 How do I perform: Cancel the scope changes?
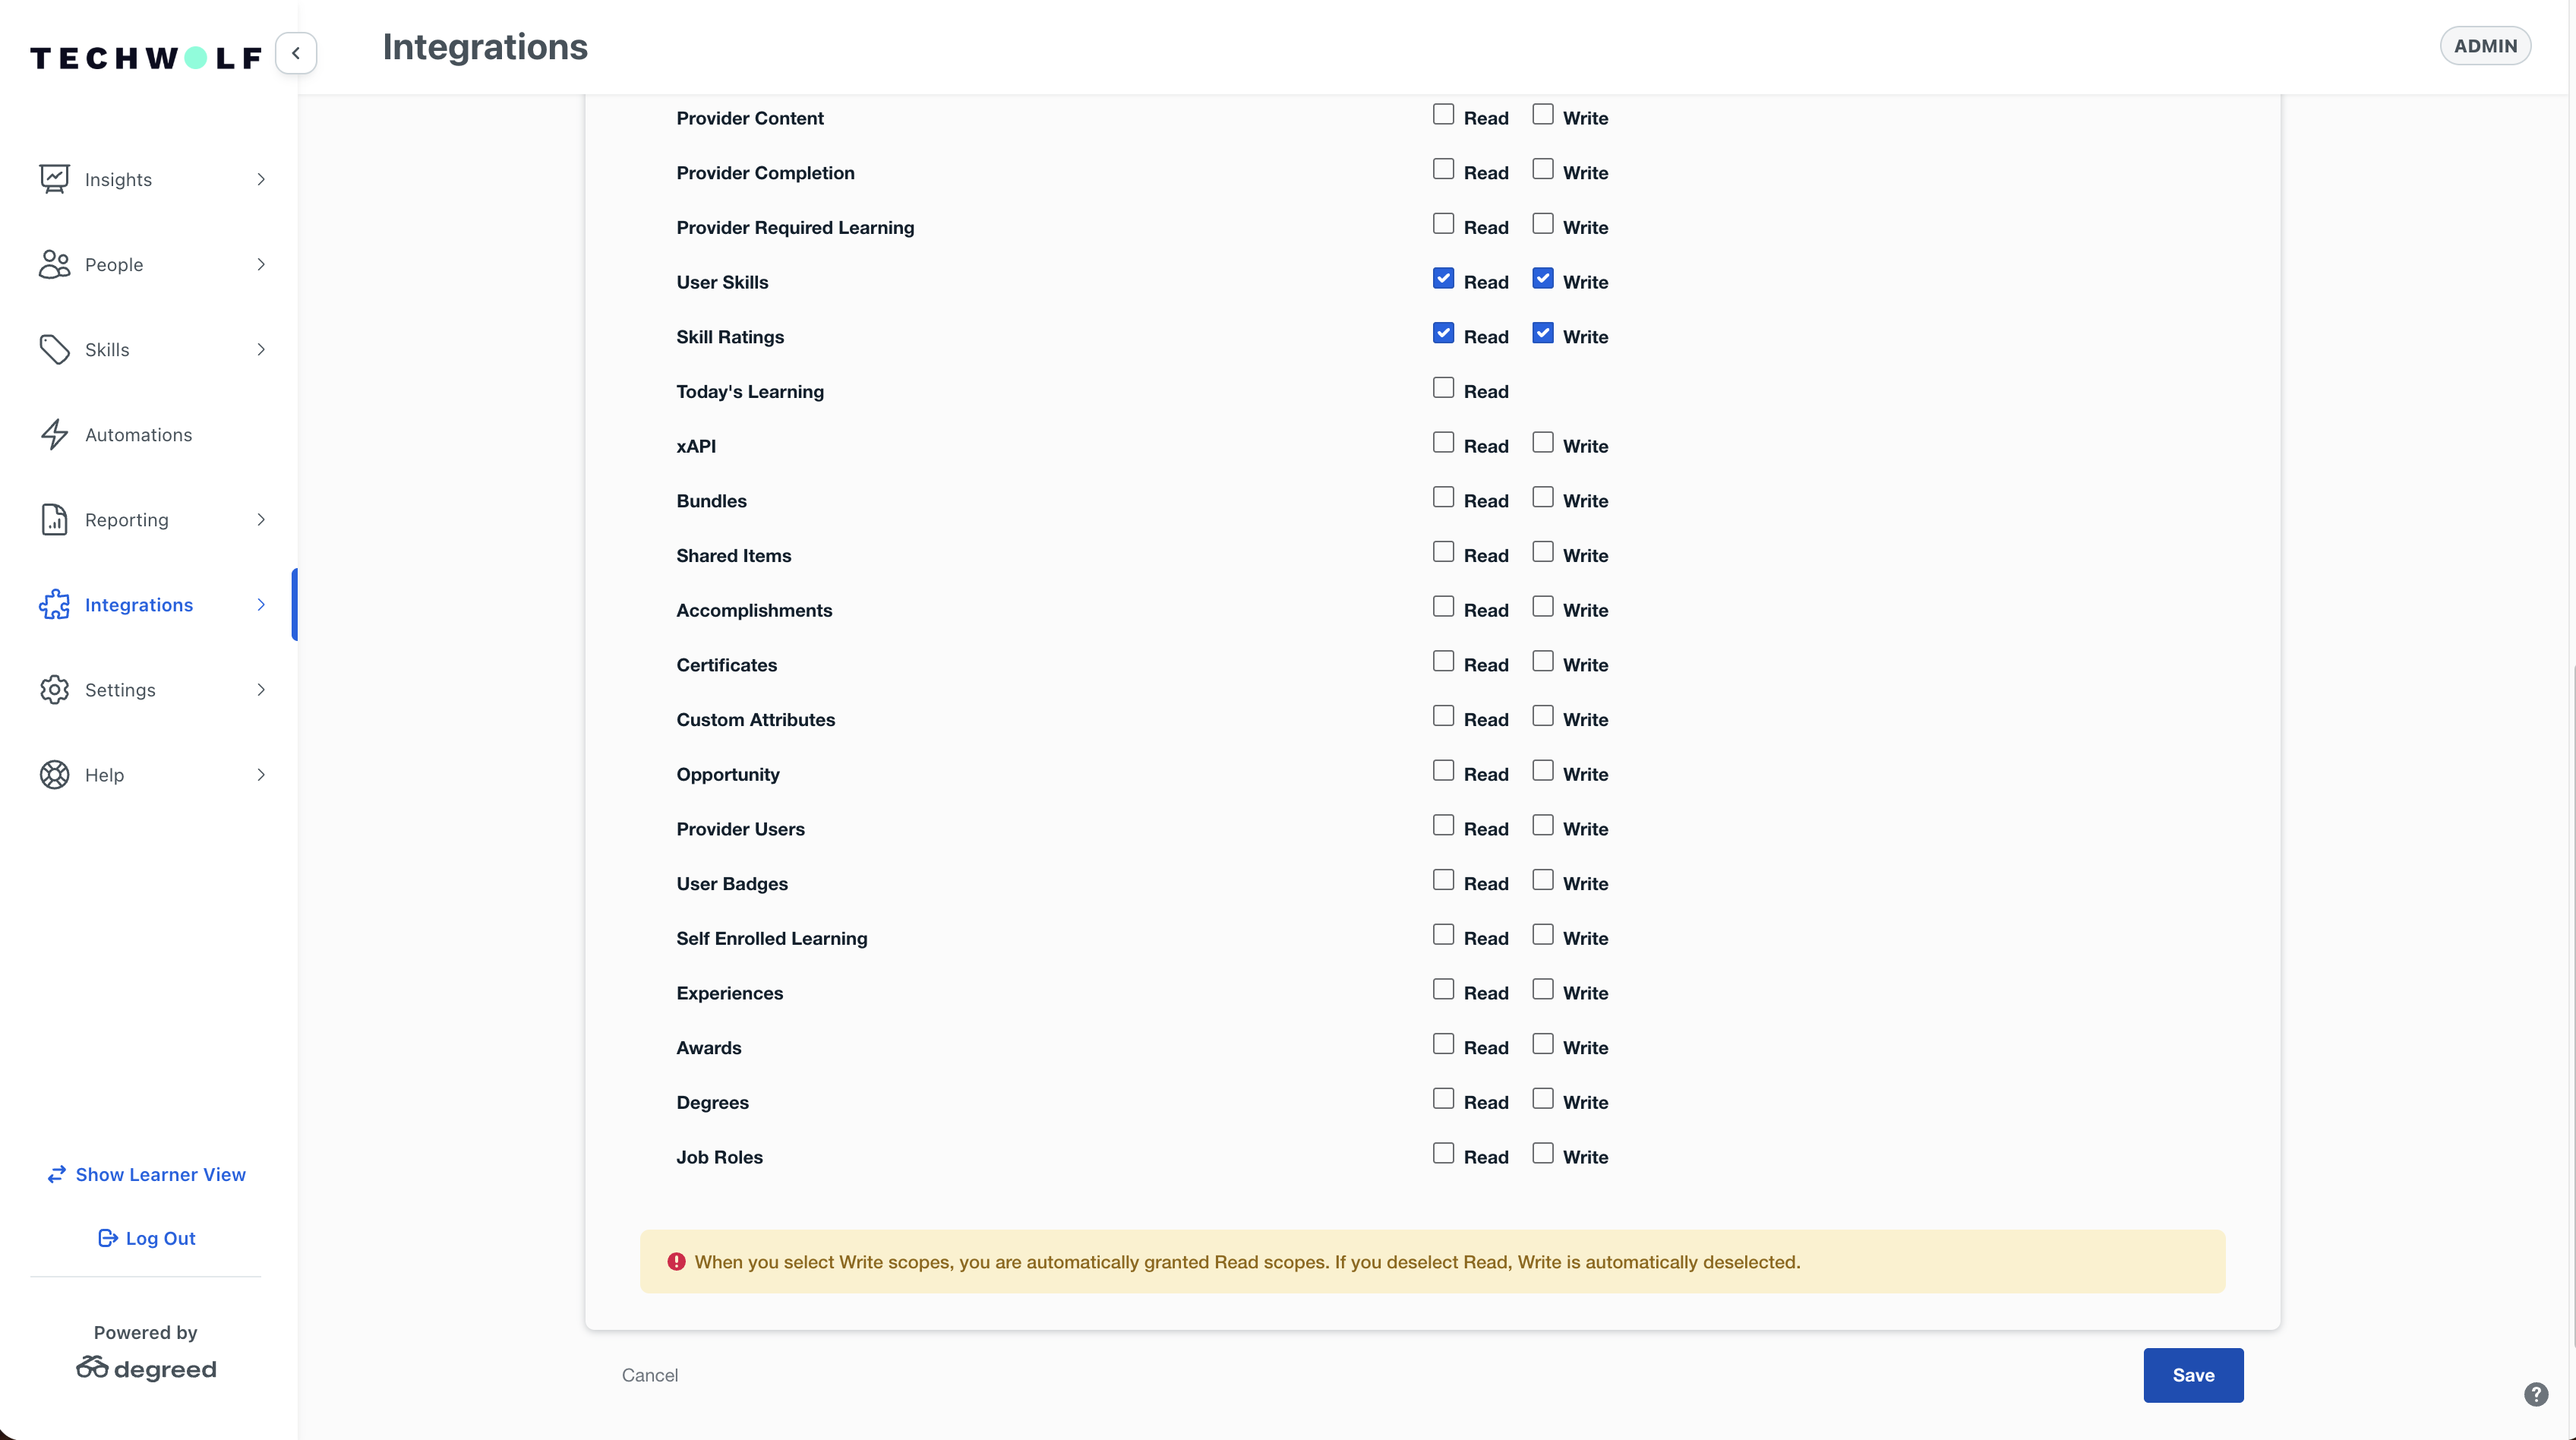pos(649,1375)
